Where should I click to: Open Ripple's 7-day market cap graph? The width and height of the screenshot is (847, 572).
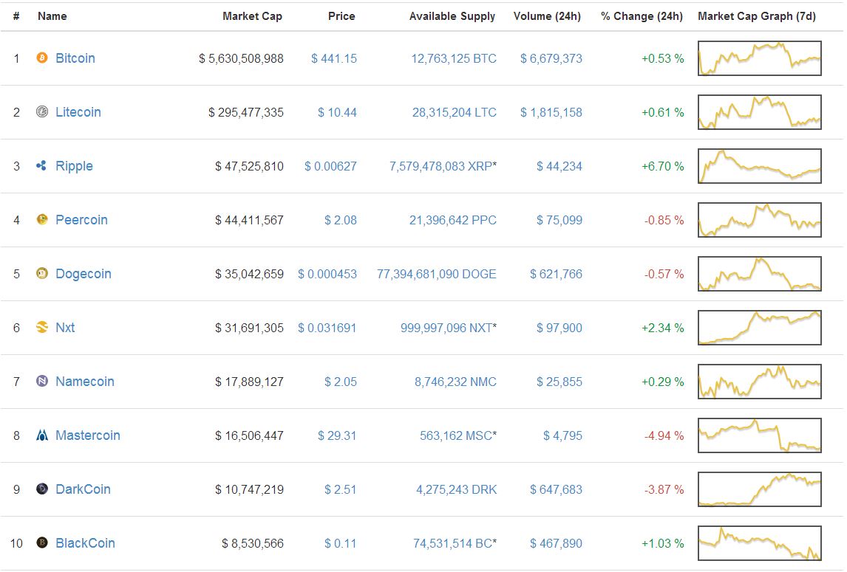click(760, 166)
